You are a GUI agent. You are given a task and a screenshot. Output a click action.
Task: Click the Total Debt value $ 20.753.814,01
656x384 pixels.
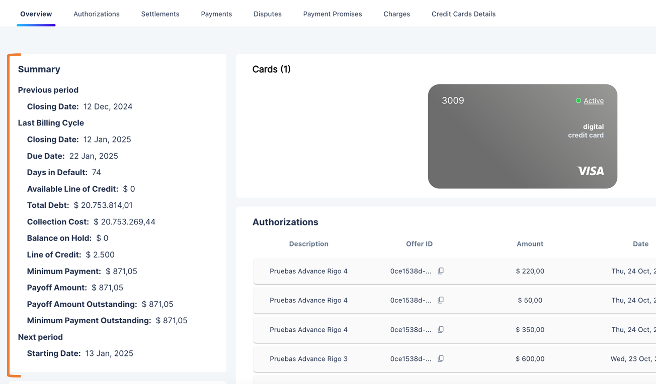pyautogui.click(x=103, y=205)
